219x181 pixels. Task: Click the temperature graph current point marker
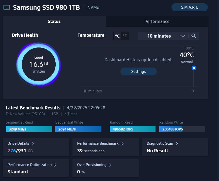click(x=194, y=68)
